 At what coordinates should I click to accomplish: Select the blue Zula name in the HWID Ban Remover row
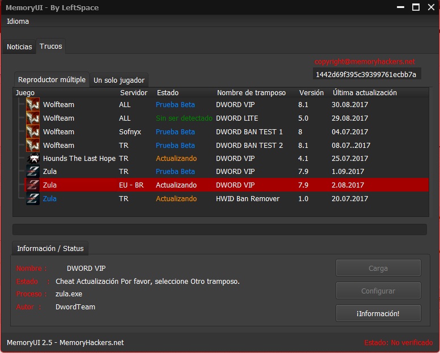[x=50, y=198]
